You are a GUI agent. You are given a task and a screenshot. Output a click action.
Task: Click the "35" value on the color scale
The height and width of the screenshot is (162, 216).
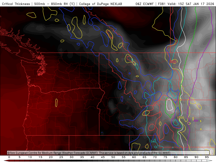point(82,157)
